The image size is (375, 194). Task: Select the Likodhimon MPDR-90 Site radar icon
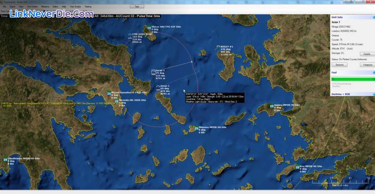click(5, 159)
